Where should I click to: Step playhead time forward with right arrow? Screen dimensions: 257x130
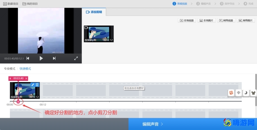coord(26,79)
